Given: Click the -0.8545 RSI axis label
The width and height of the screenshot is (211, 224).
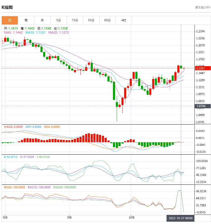Looking at the screenshot, I should click(x=201, y=212).
